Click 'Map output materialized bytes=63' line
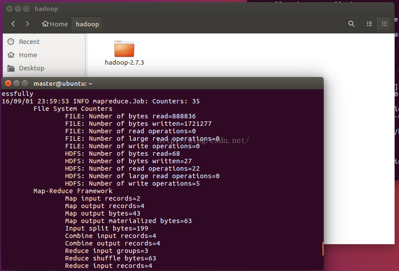The height and width of the screenshot is (271, 399). [129, 221]
